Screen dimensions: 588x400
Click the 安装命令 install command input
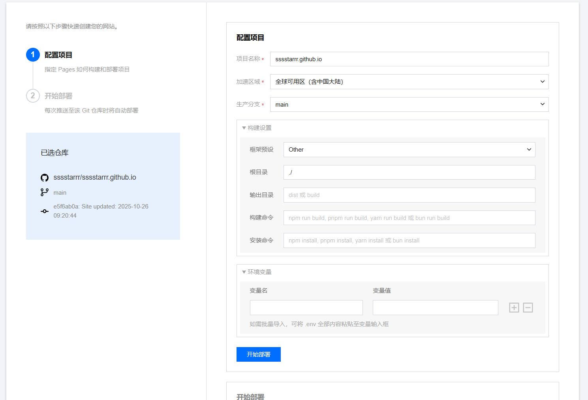[x=409, y=240]
